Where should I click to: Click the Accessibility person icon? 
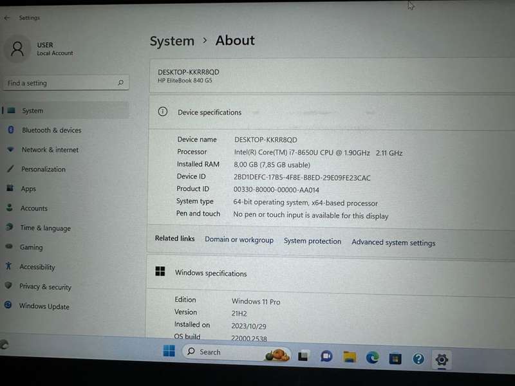pos(8,266)
